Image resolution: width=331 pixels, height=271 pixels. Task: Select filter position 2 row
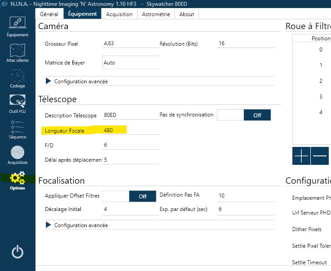coord(312,81)
